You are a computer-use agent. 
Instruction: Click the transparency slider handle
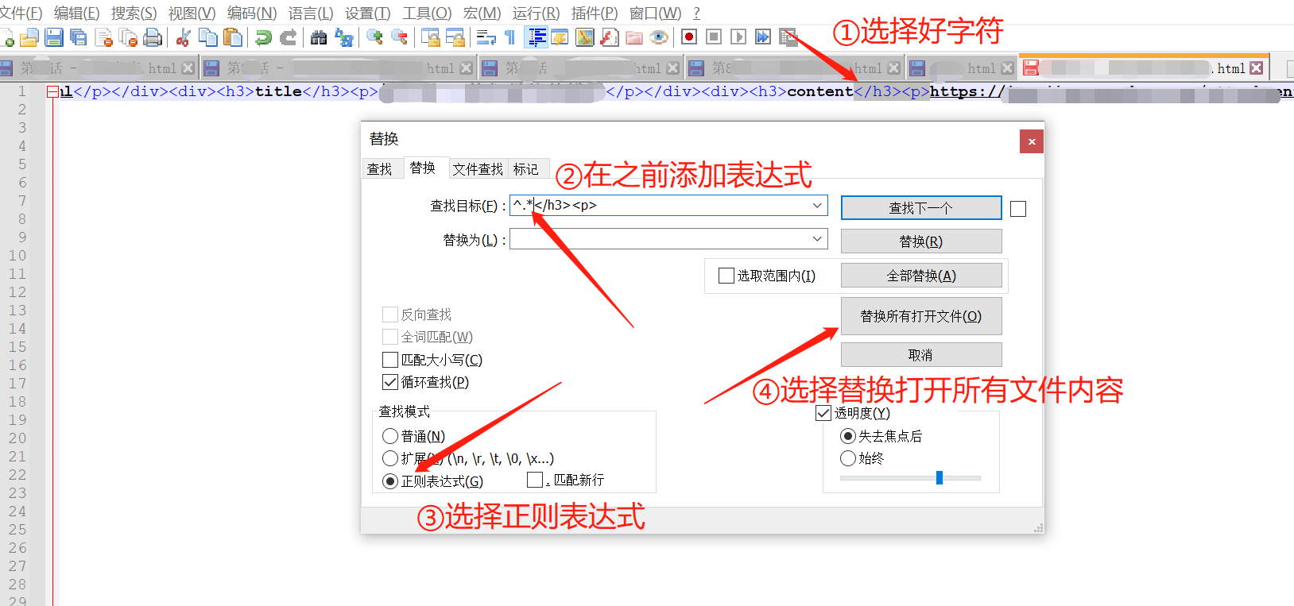click(x=940, y=477)
